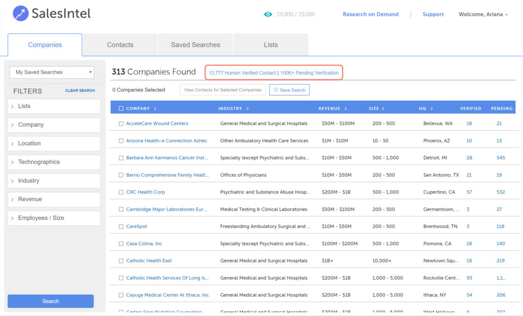Click the eye credits icon

click(268, 14)
